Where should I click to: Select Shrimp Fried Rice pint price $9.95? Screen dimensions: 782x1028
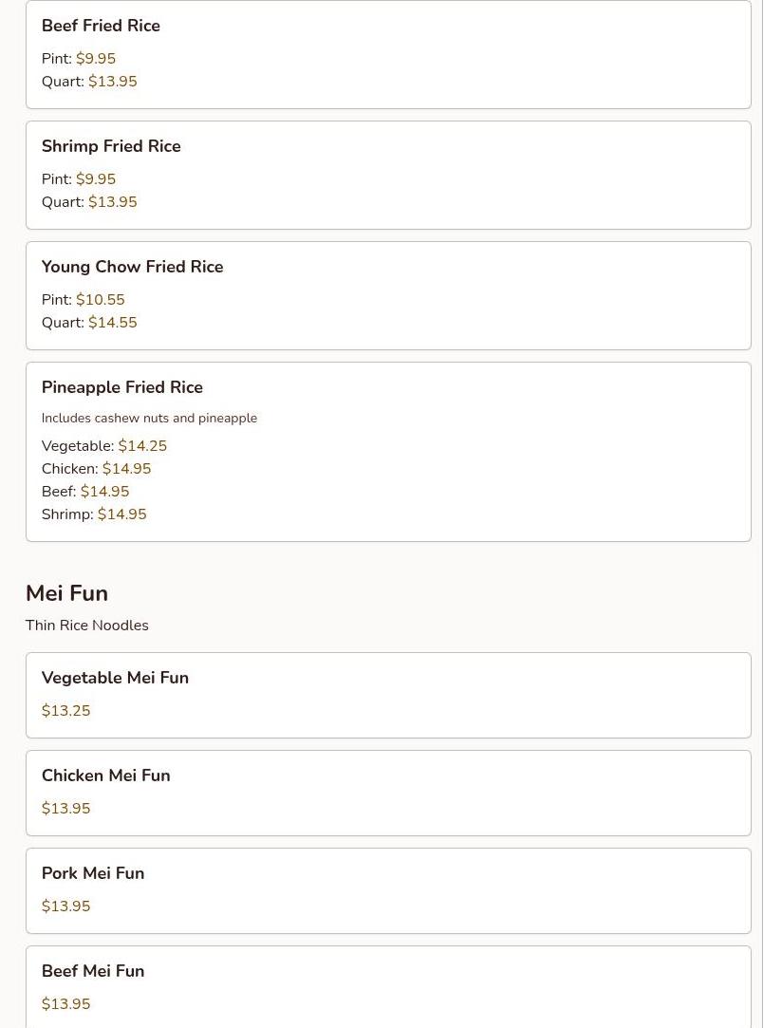95,179
